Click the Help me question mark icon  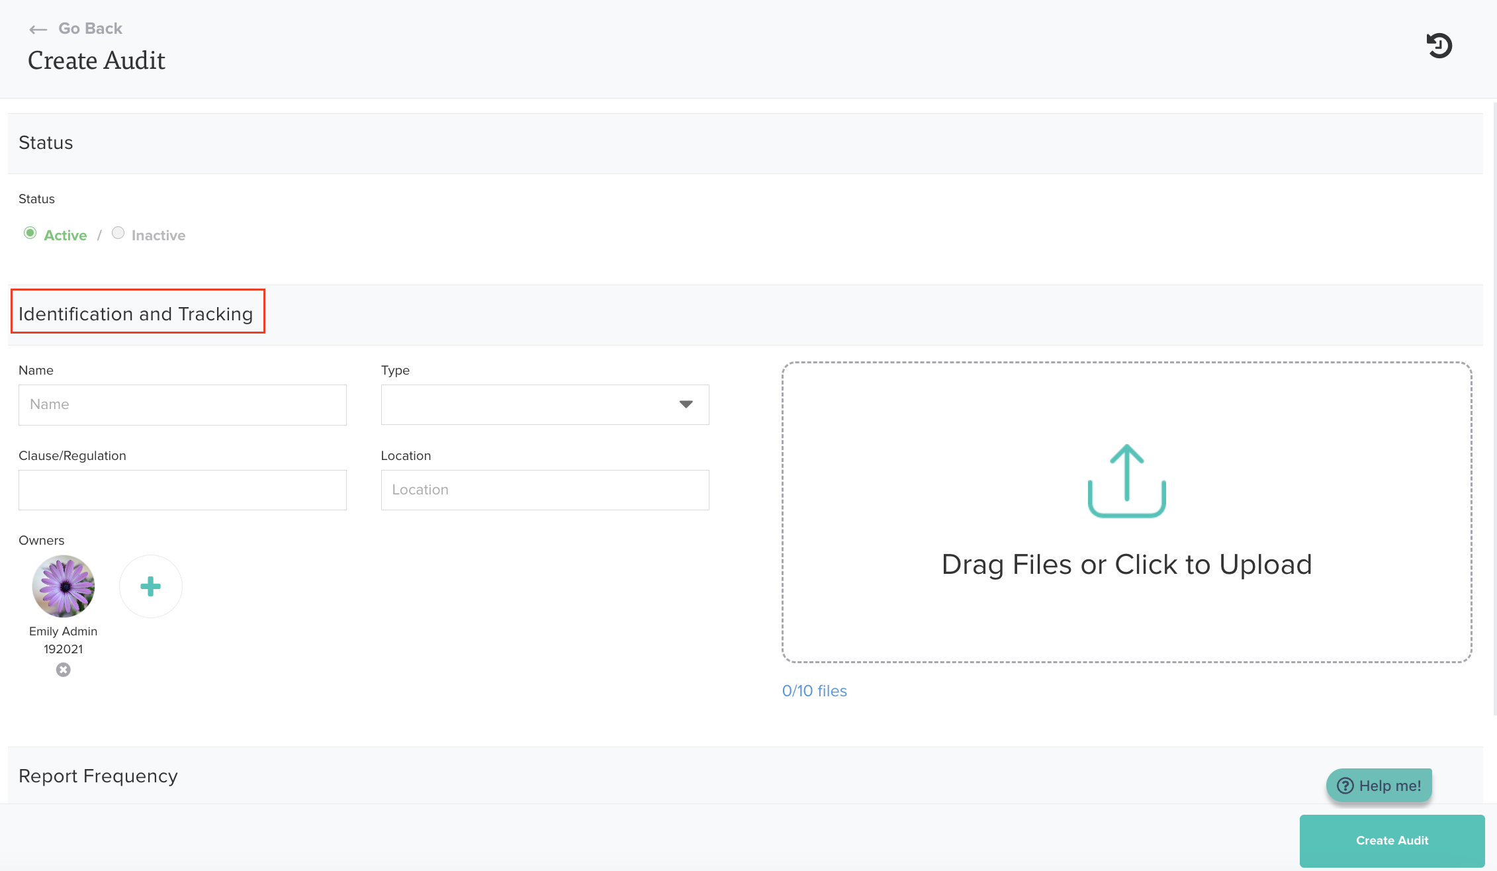pos(1345,786)
